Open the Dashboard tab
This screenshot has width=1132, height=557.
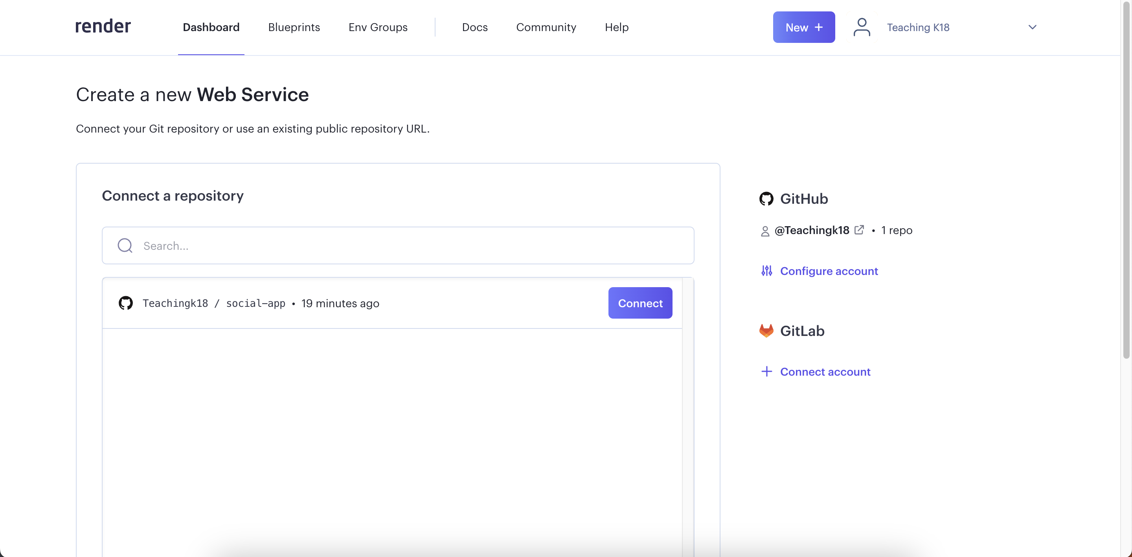click(211, 27)
